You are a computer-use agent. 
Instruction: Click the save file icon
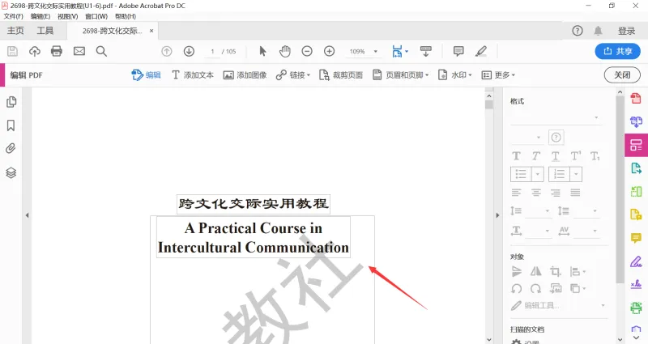(12, 51)
